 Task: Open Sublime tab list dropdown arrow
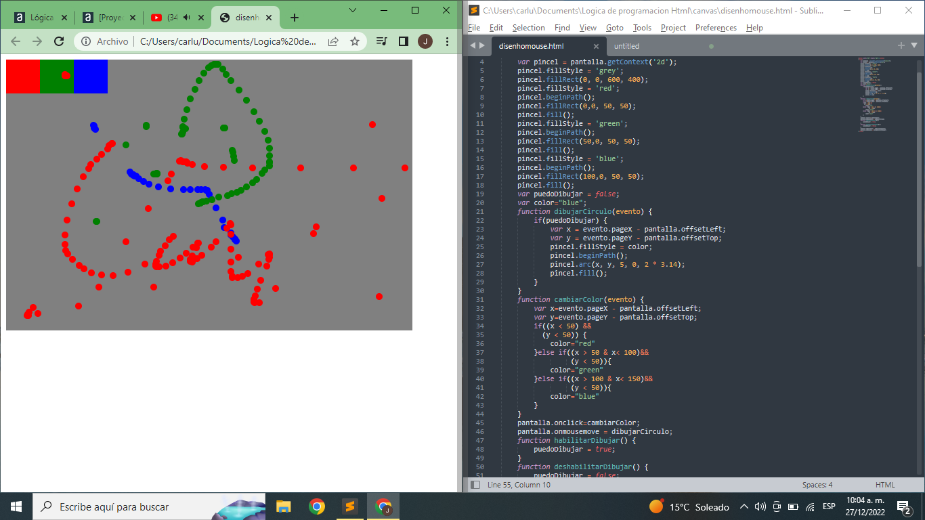(x=913, y=45)
